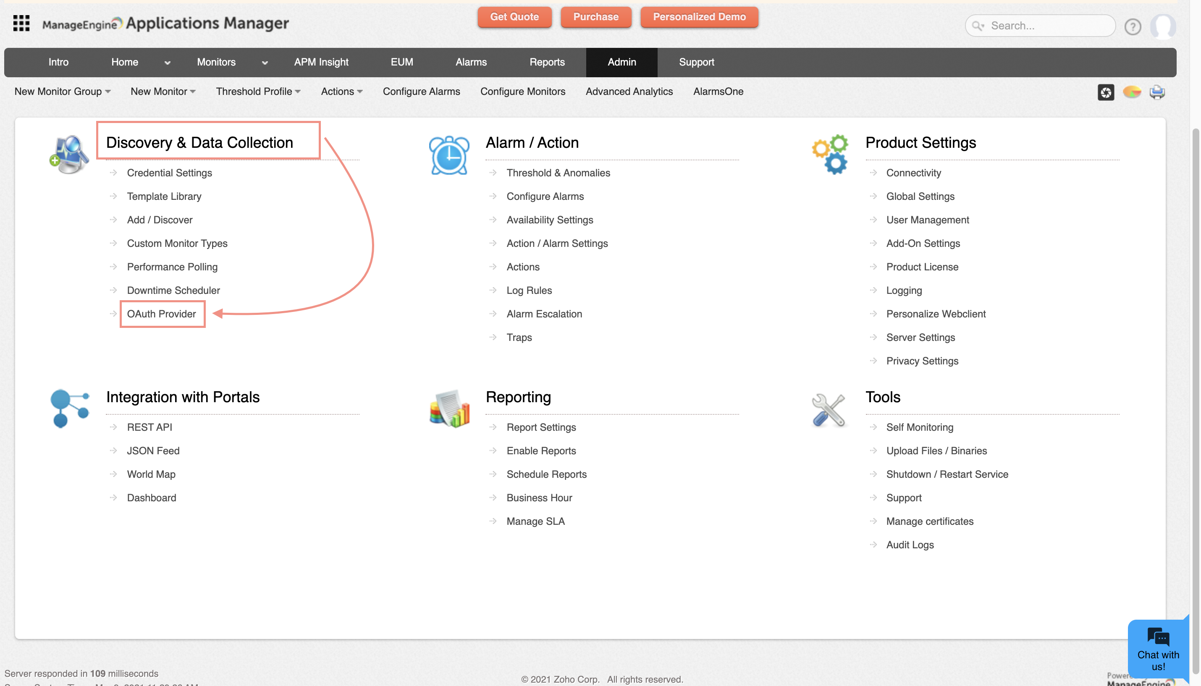Open the user profile avatar
Viewport: 1201px width, 686px height.
tap(1162, 26)
